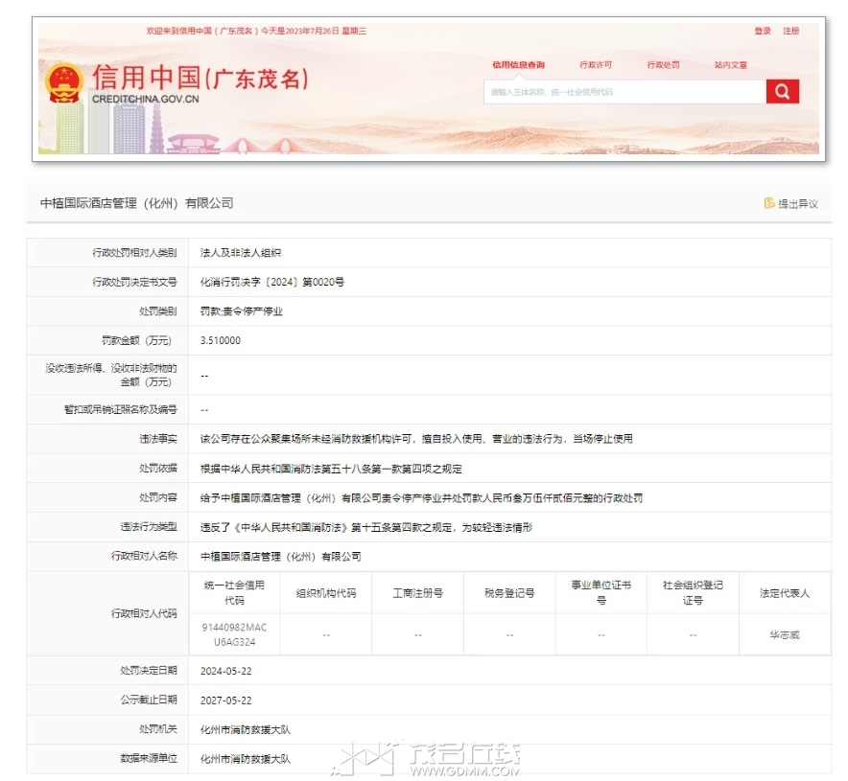848x781 pixels.
Task: Click the red search magnifier button
Action: 782,92
